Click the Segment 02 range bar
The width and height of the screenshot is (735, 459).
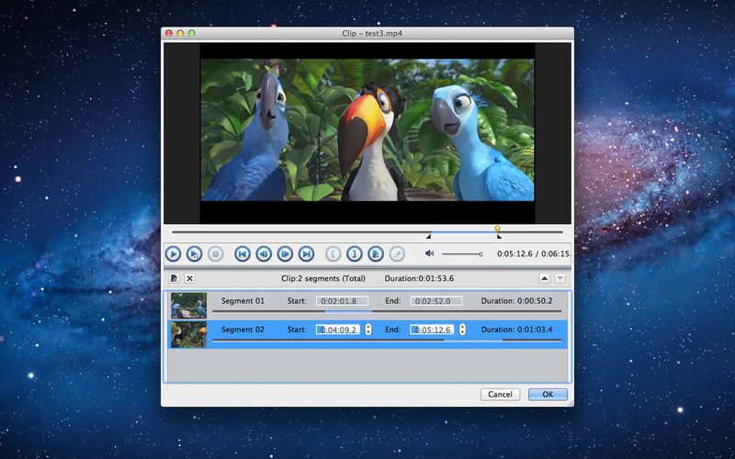387,341
